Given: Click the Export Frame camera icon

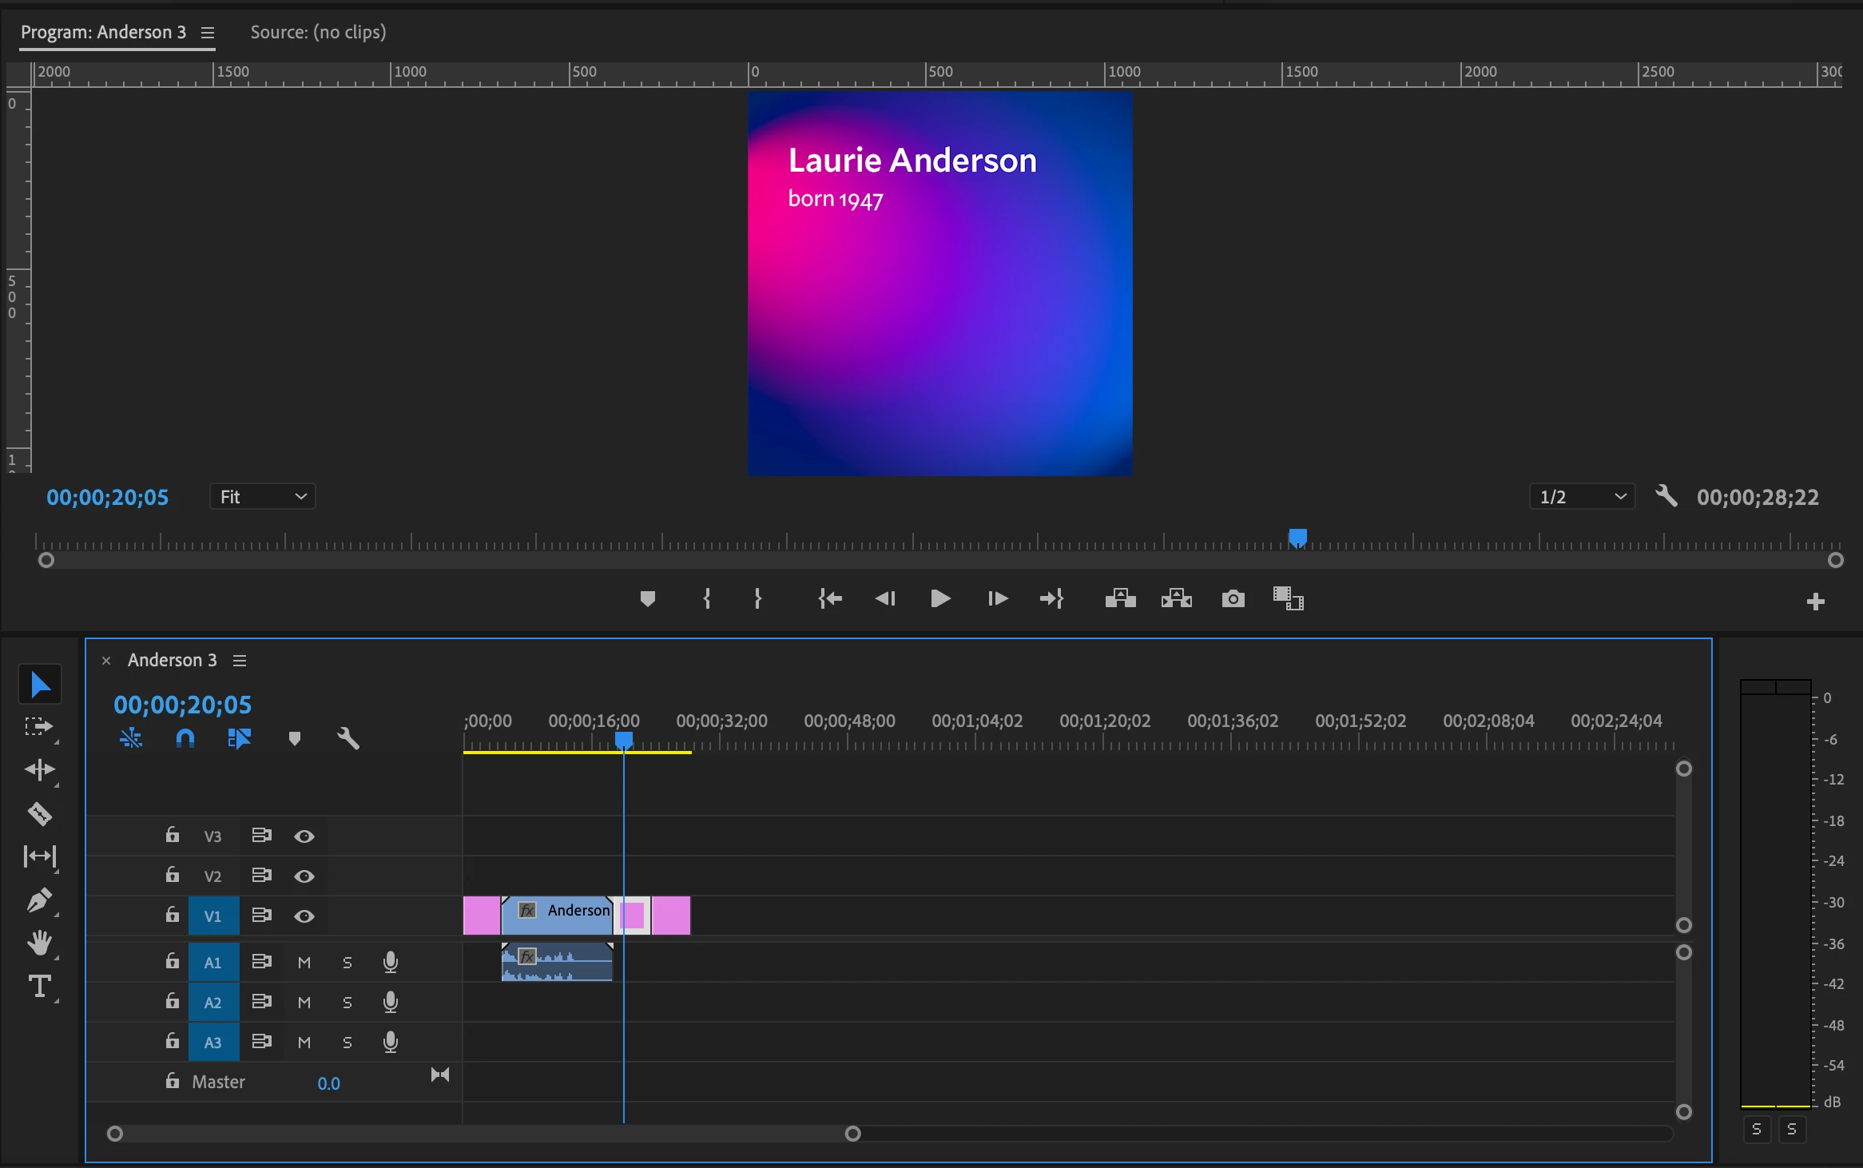Looking at the screenshot, I should point(1233,598).
